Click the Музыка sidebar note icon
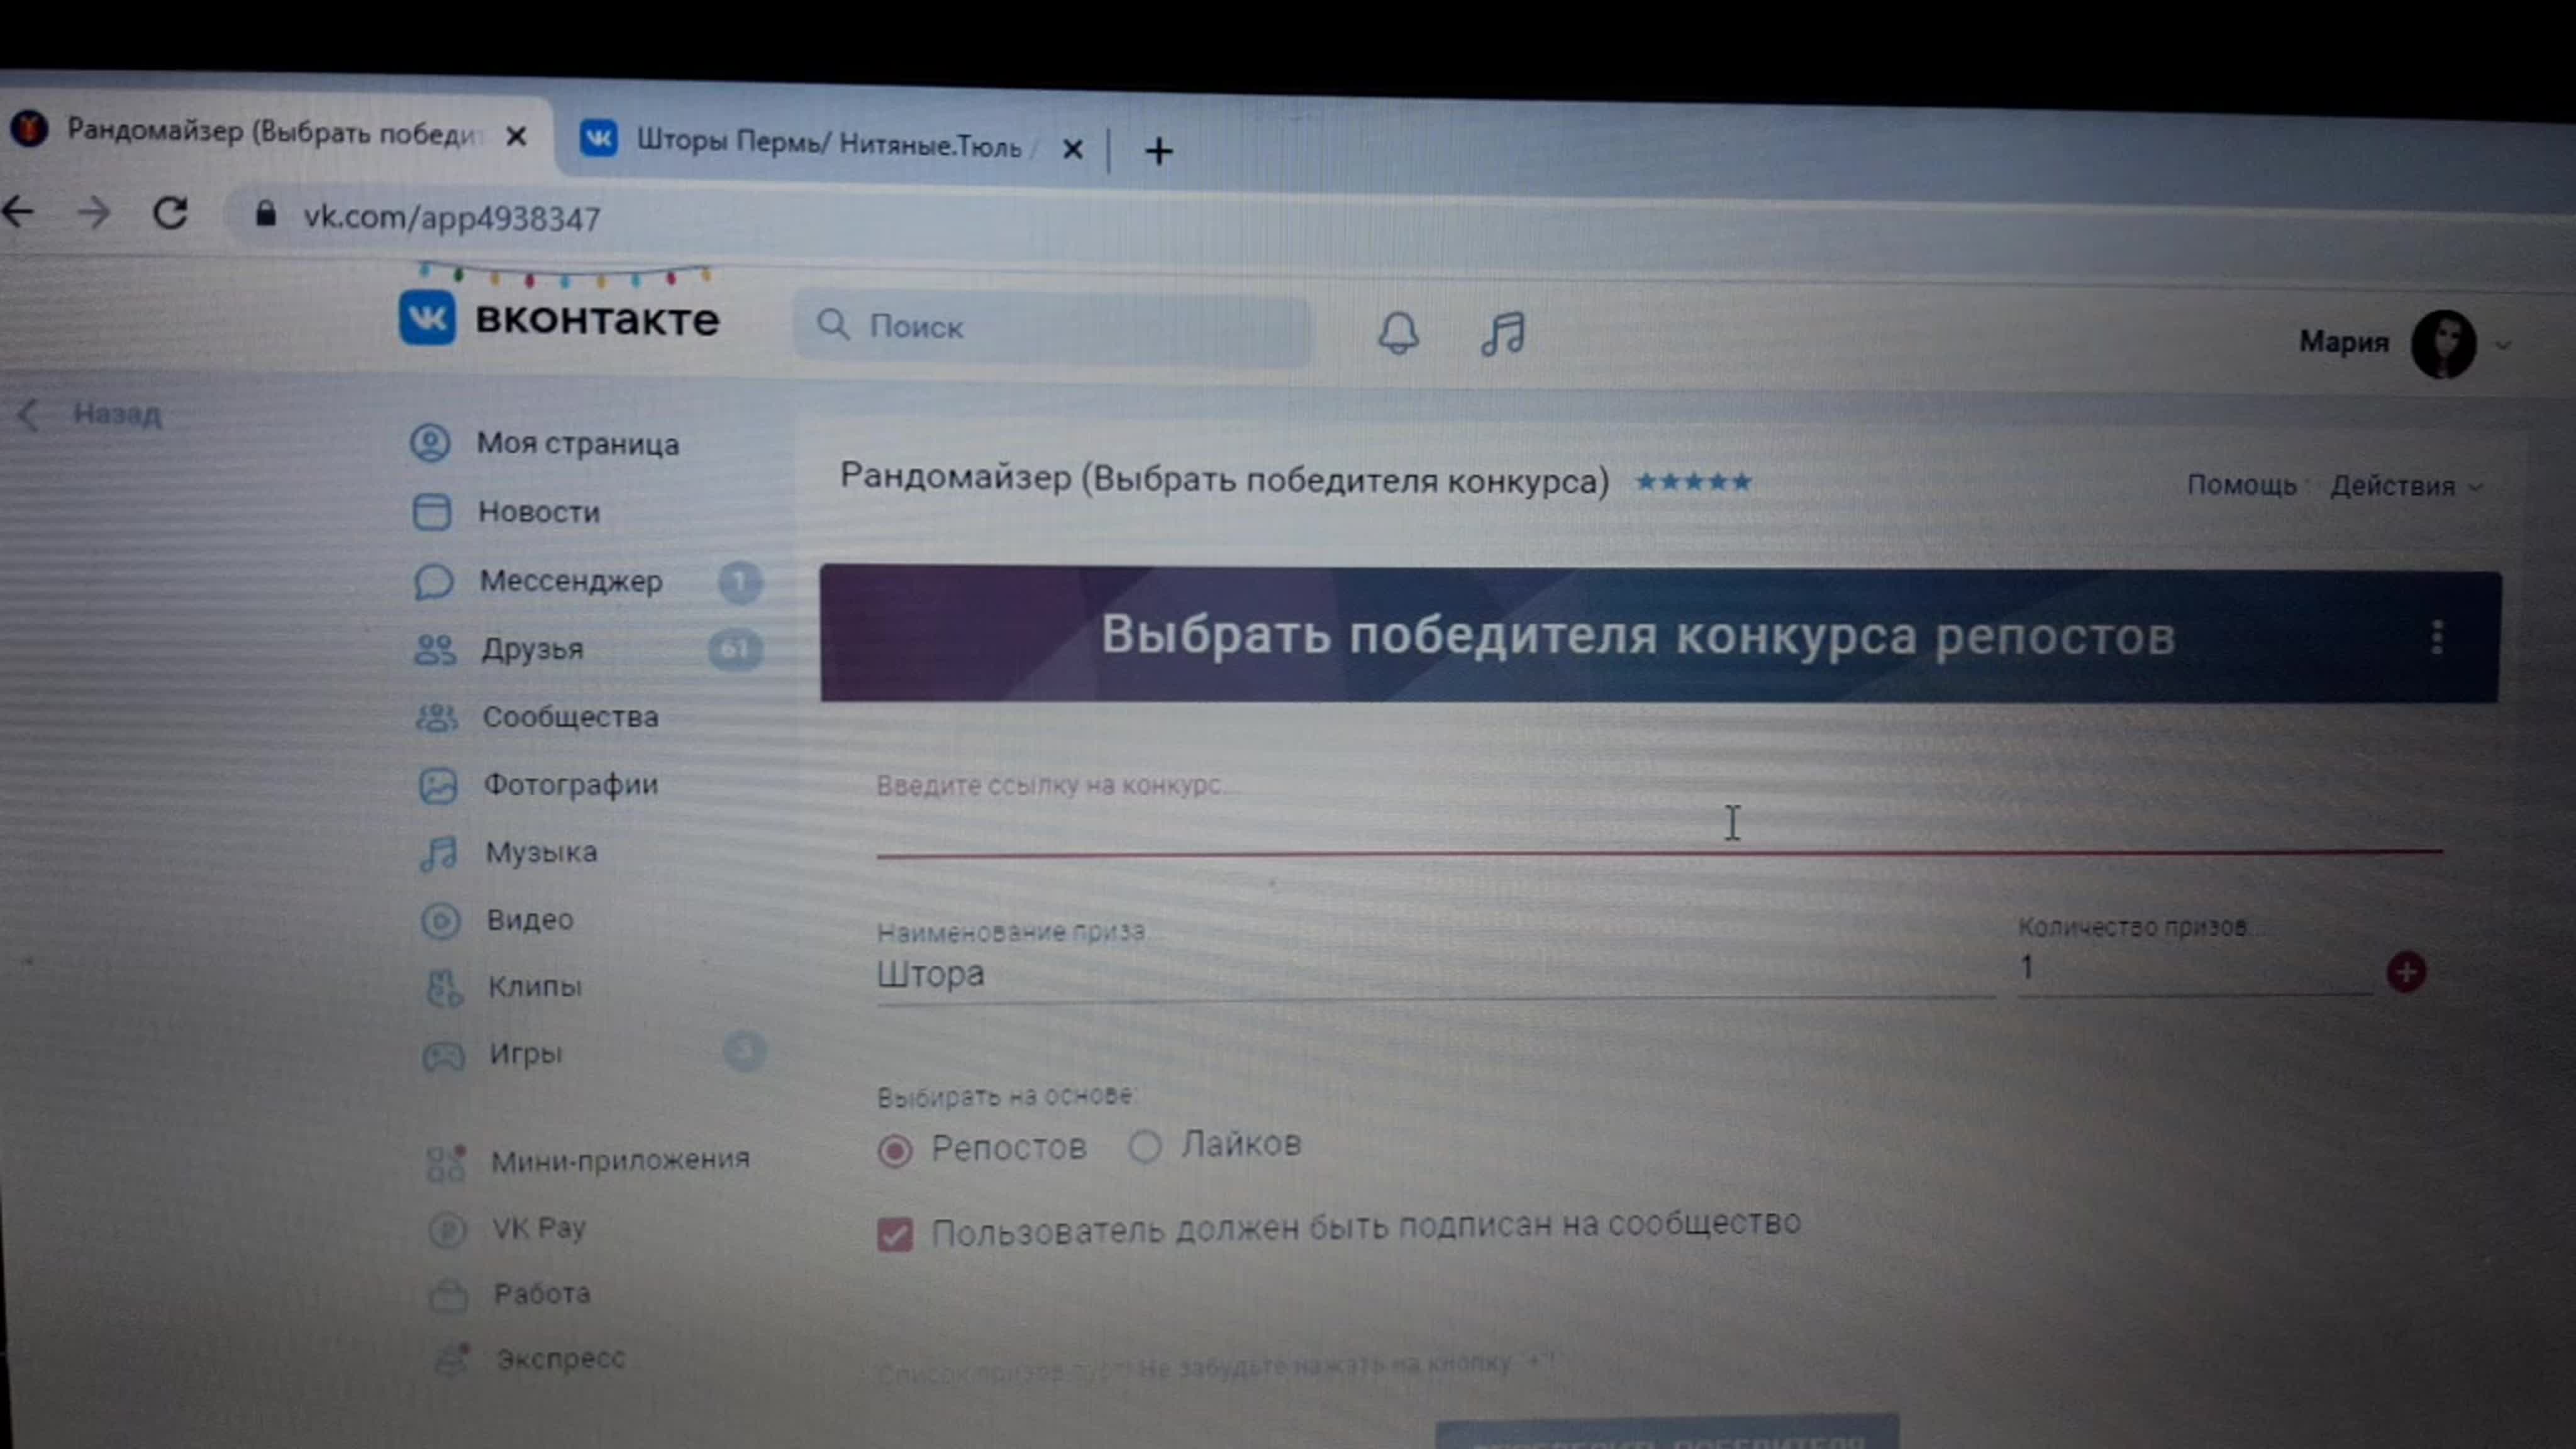 click(439, 853)
